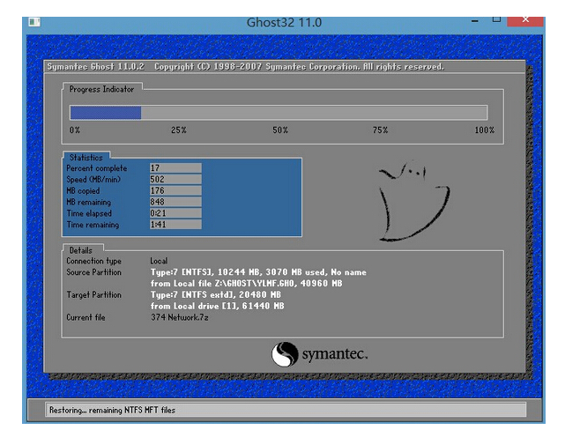Click the Ghost mascot drawing
The height and width of the screenshot is (430, 565).
point(413,201)
